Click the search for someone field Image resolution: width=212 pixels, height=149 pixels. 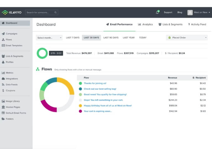[41, 12]
